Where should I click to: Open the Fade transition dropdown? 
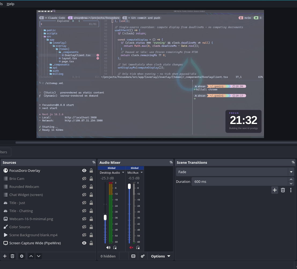pos(291,172)
